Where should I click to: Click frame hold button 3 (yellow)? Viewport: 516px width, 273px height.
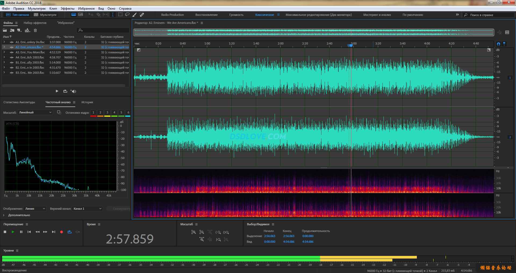coord(107,113)
